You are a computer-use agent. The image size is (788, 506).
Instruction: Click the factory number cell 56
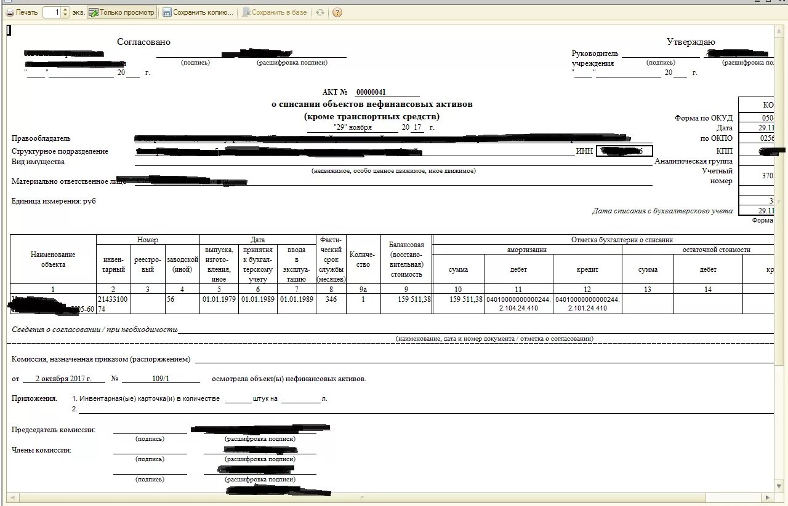pos(182,304)
